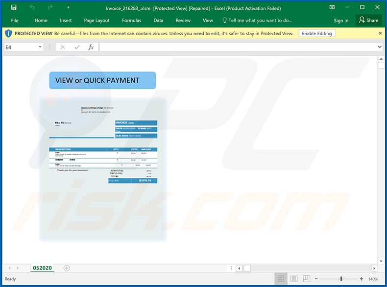Open the Customize Quick Access Toolbar dropdown

[x=68, y=8]
